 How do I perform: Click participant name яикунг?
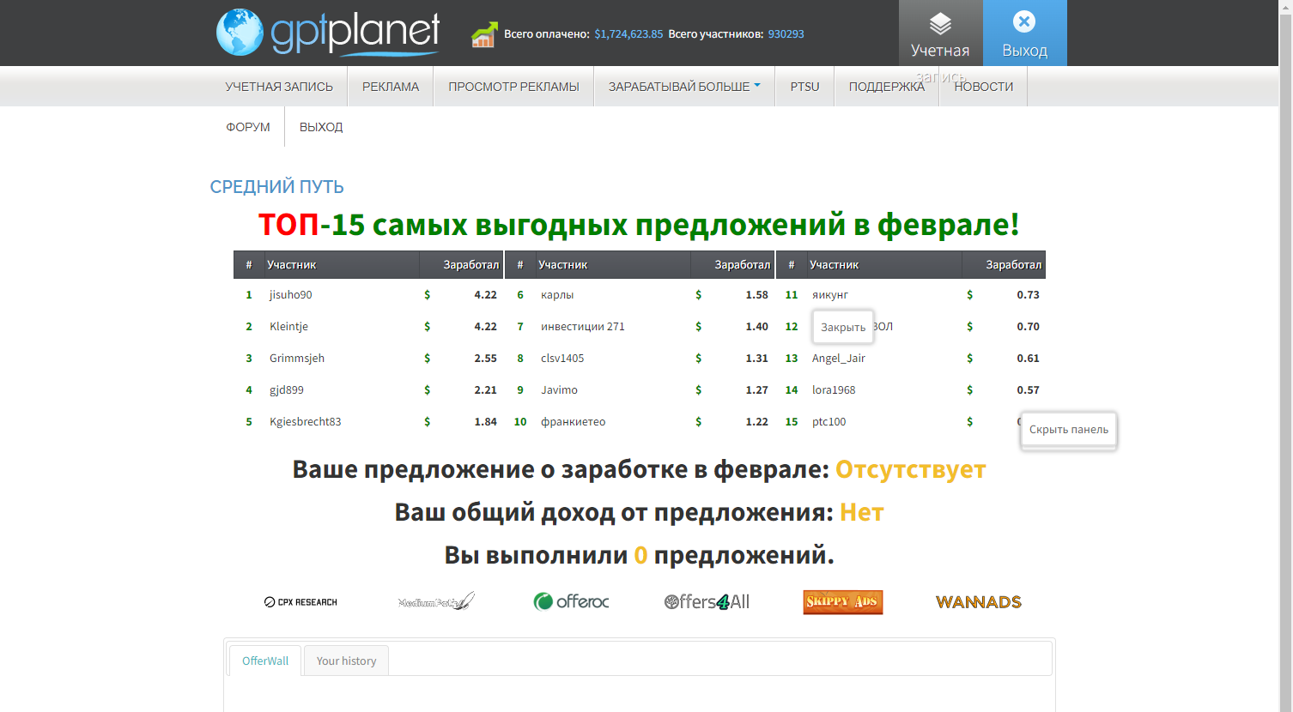pos(830,294)
